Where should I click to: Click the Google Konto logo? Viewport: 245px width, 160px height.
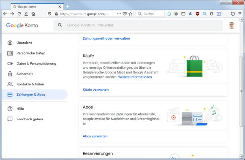(22, 25)
